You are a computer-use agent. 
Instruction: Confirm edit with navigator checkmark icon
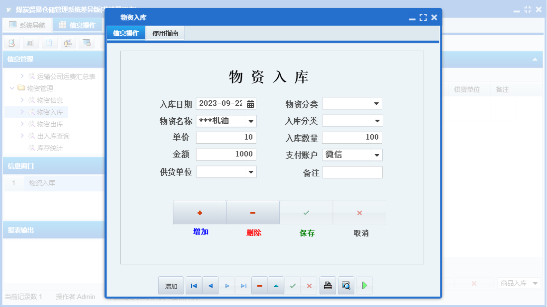coord(293,285)
